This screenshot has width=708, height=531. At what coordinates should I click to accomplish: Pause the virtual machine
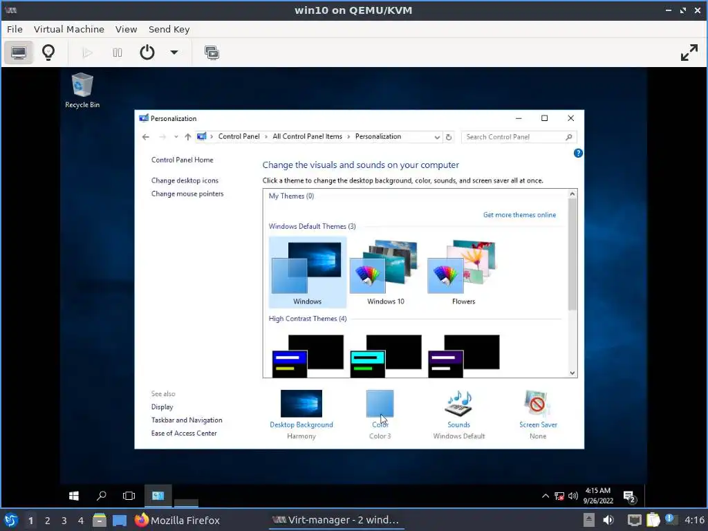[118, 53]
